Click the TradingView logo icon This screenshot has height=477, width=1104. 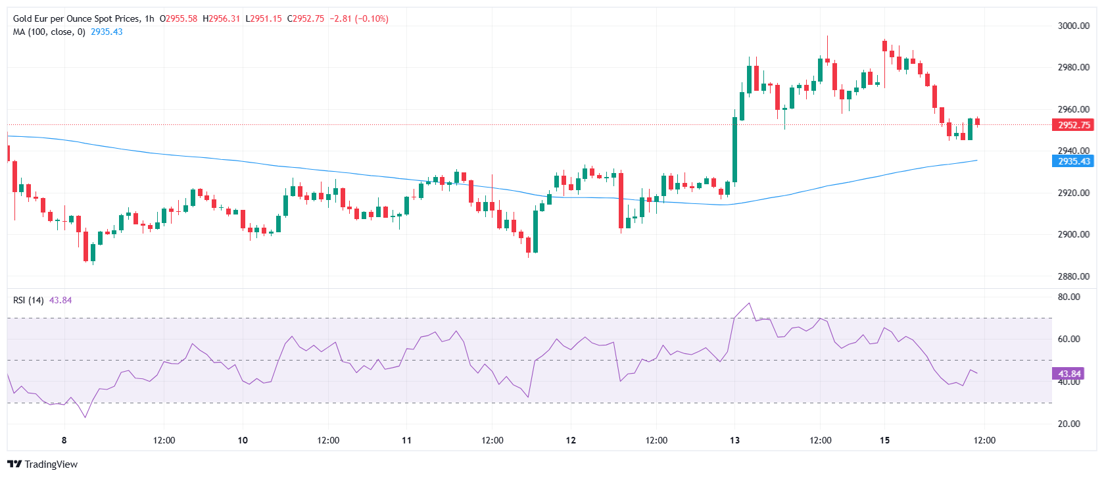click(14, 464)
